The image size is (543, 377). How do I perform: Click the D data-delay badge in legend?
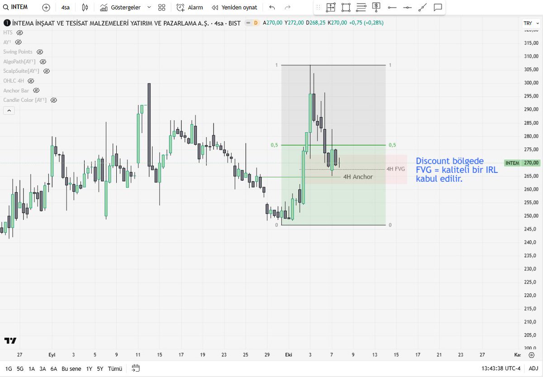(x=256, y=23)
